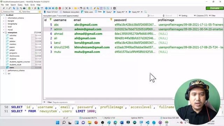The width and height of the screenshot is (224, 126).
Task: Open the Search menu
Action: click(13, 5)
